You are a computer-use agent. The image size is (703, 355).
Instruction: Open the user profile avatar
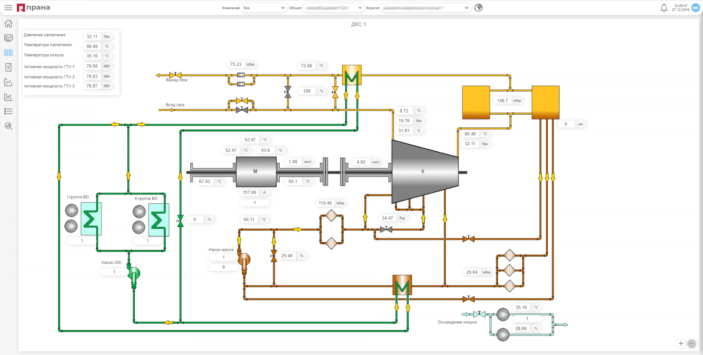point(696,7)
